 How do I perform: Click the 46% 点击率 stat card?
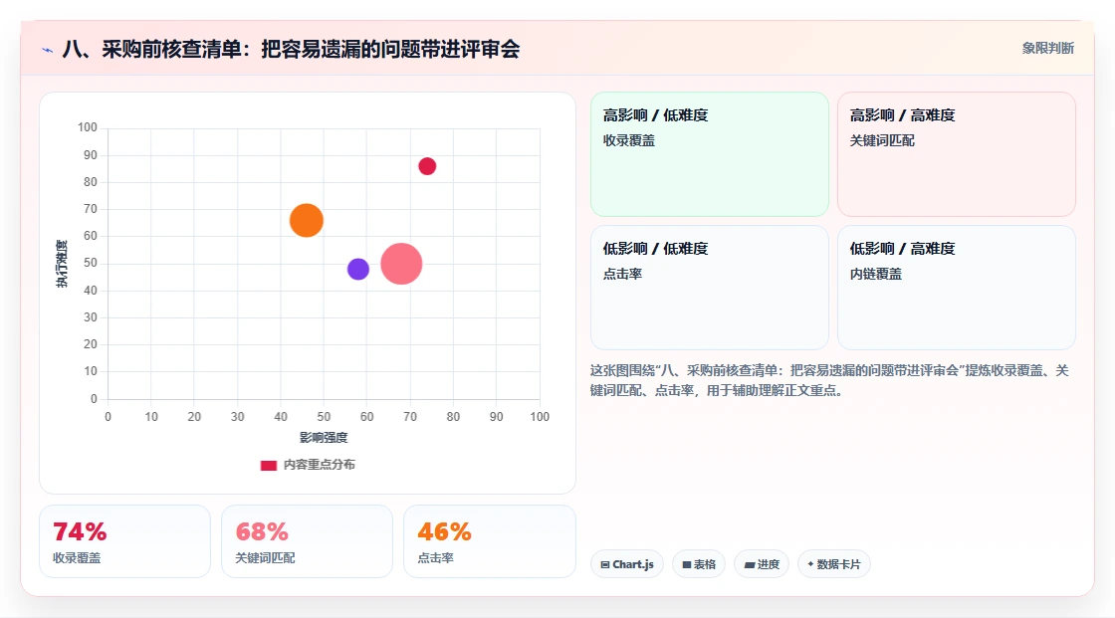489,541
